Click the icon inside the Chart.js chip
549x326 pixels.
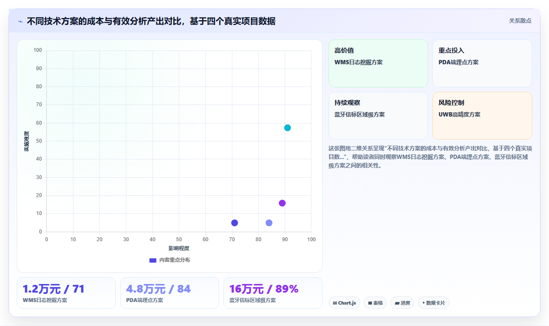coord(335,303)
